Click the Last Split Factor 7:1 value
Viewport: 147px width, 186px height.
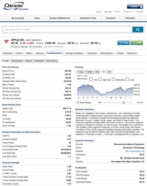(70, 157)
